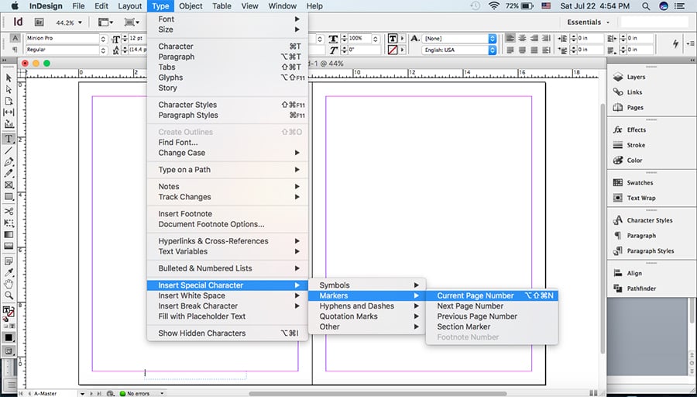The image size is (697, 397).
Task: Choose Current Page Number from Markers submenu
Action: [475, 295]
